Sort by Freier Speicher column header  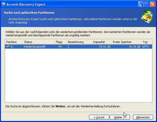click(127, 42)
